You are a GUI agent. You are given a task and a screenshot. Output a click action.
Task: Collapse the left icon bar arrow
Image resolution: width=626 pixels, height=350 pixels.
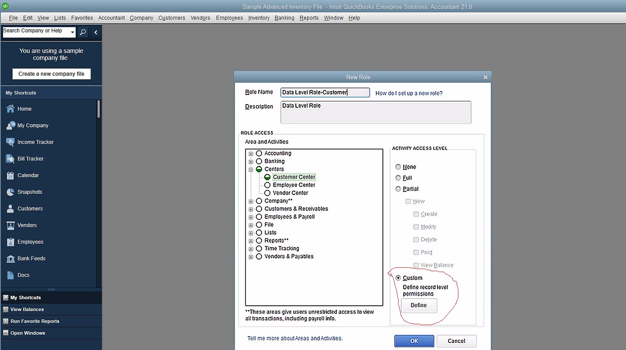point(96,32)
